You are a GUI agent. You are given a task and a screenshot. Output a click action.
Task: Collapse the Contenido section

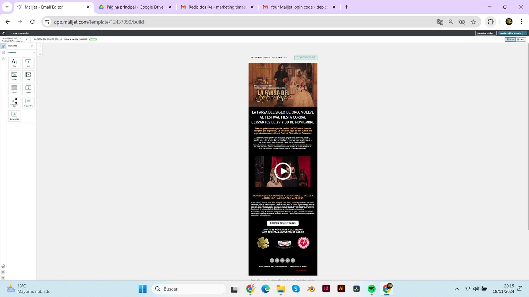[34, 53]
